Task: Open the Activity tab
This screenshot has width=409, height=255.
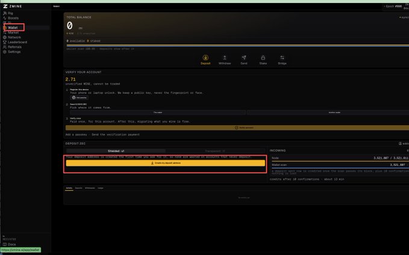Action: (69, 188)
